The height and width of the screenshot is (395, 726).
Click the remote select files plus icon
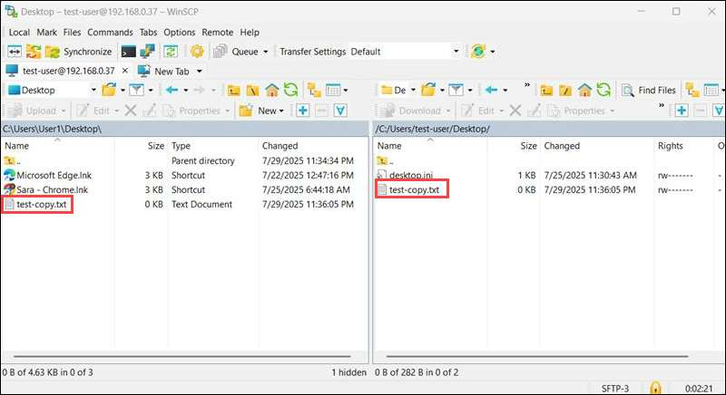(x=682, y=111)
